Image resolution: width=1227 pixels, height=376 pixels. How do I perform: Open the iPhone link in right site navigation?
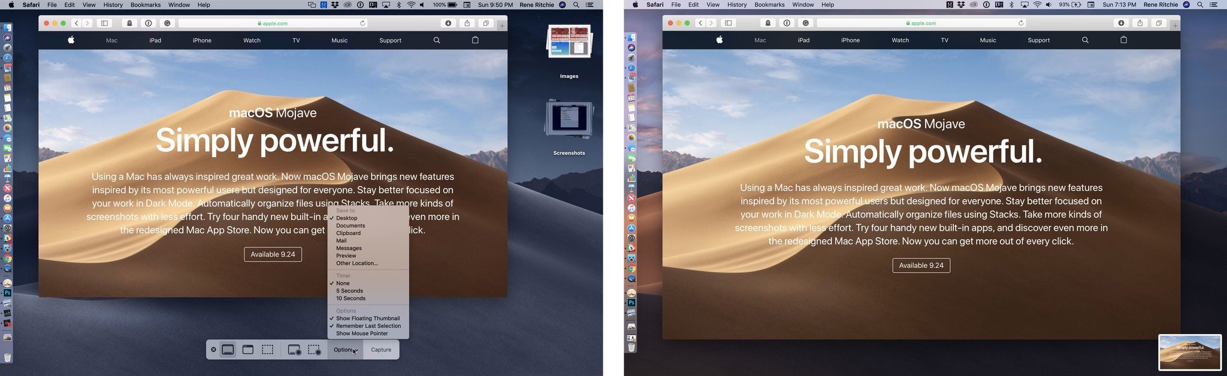850,41
